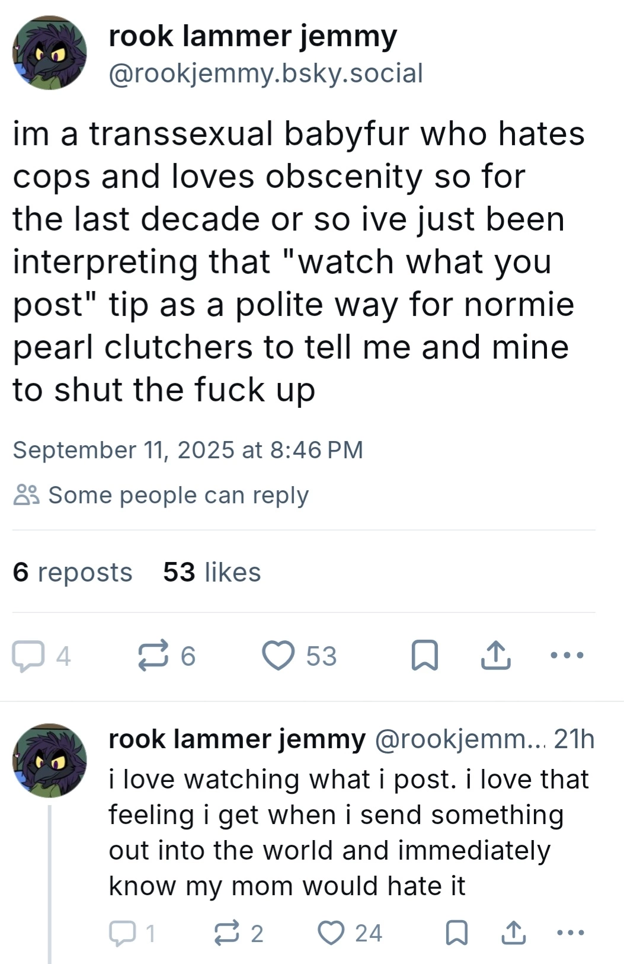Like the main post
624x964 pixels.
pyautogui.click(x=279, y=656)
